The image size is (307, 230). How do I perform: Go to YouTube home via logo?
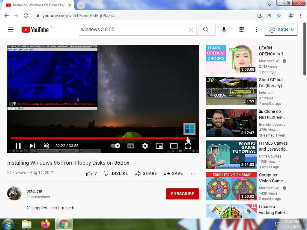35,30
